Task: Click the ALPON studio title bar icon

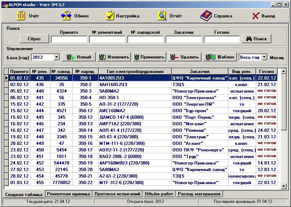Action: [x=5, y=5]
